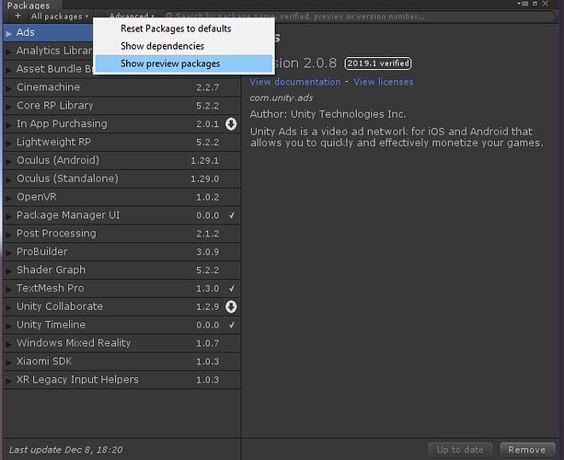
Task: Click the Unity Timeline installed checkmark
Action: [x=232, y=325]
